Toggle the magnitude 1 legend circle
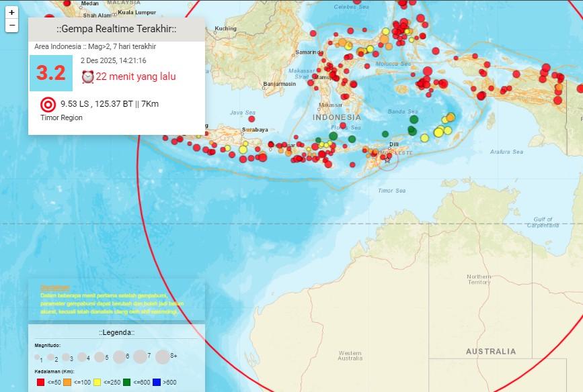Viewport: 583px width, 392px height. pos(37,357)
